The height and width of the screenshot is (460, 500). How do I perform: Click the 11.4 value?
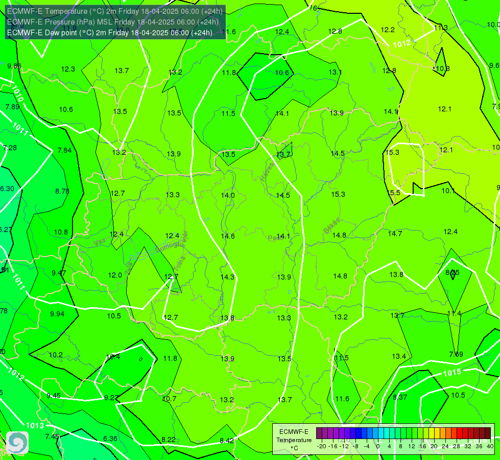click(x=454, y=313)
